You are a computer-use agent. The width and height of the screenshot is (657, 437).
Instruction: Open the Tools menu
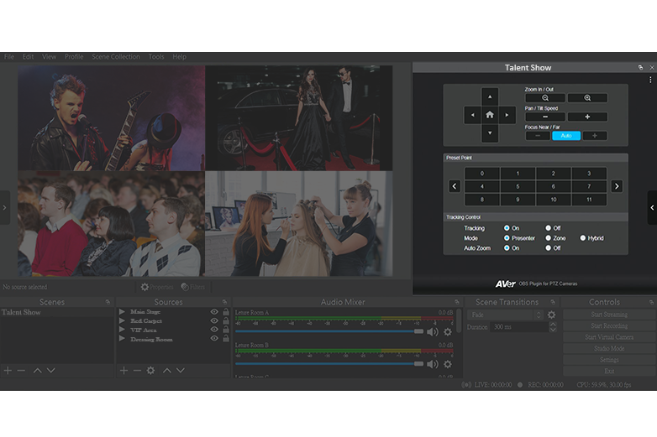(156, 57)
